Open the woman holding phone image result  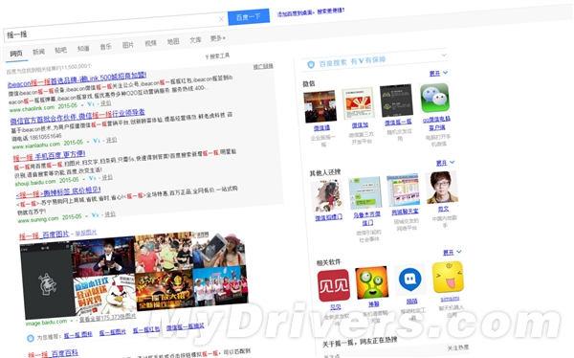point(218,250)
